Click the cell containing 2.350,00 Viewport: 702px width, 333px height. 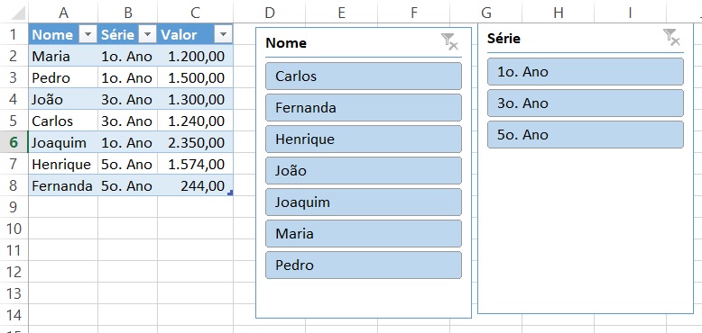coord(195,142)
